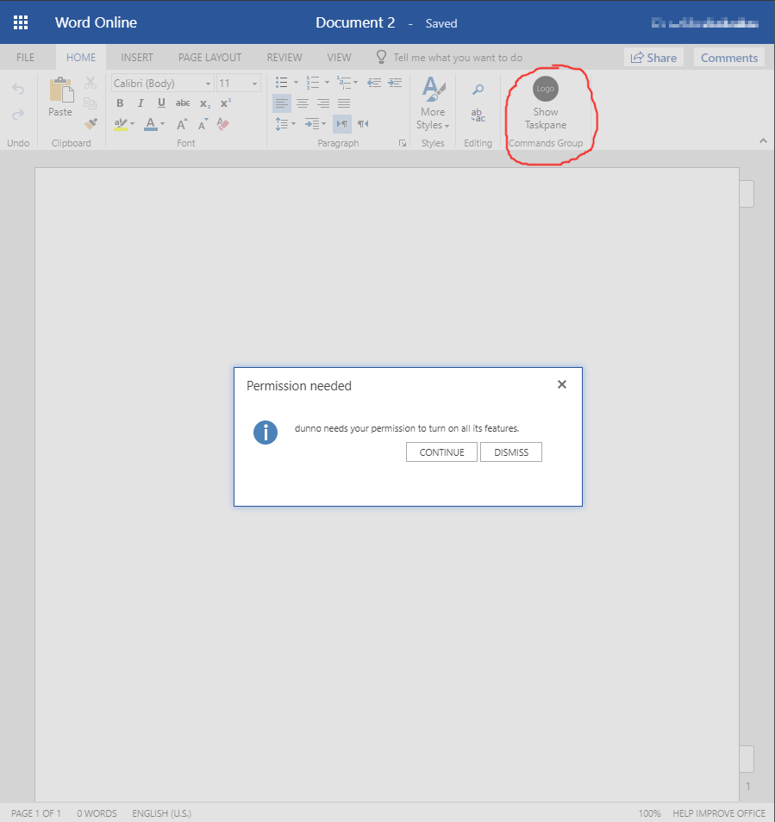Open the Comments pane
The height and width of the screenshot is (822, 775).
(x=728, y=58)
